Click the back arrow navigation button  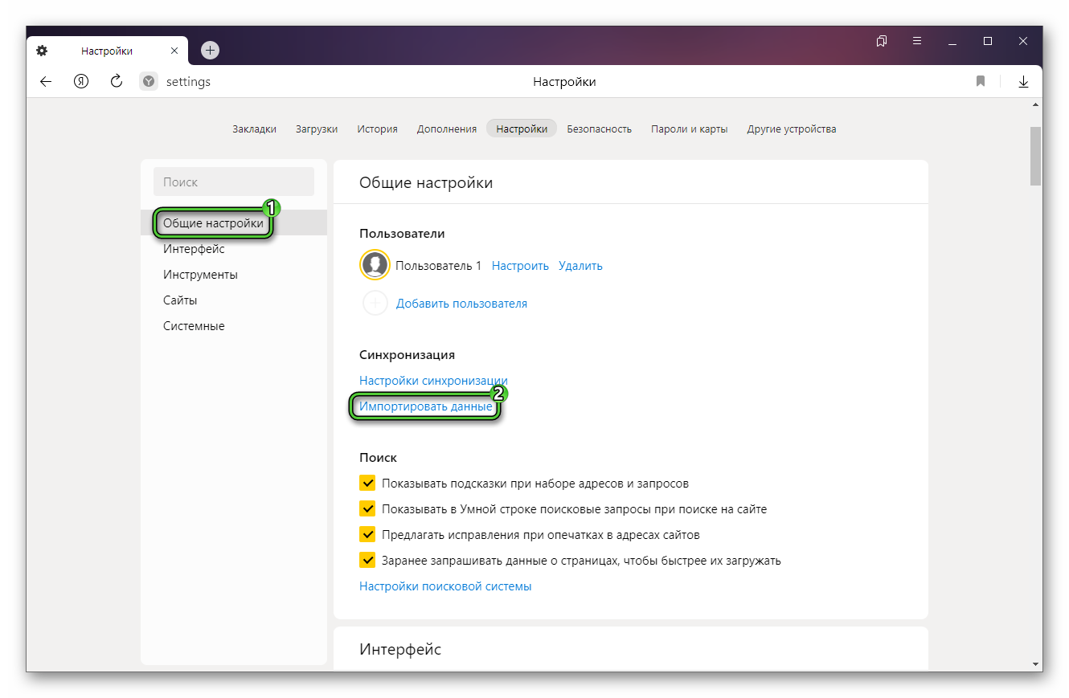46,81
